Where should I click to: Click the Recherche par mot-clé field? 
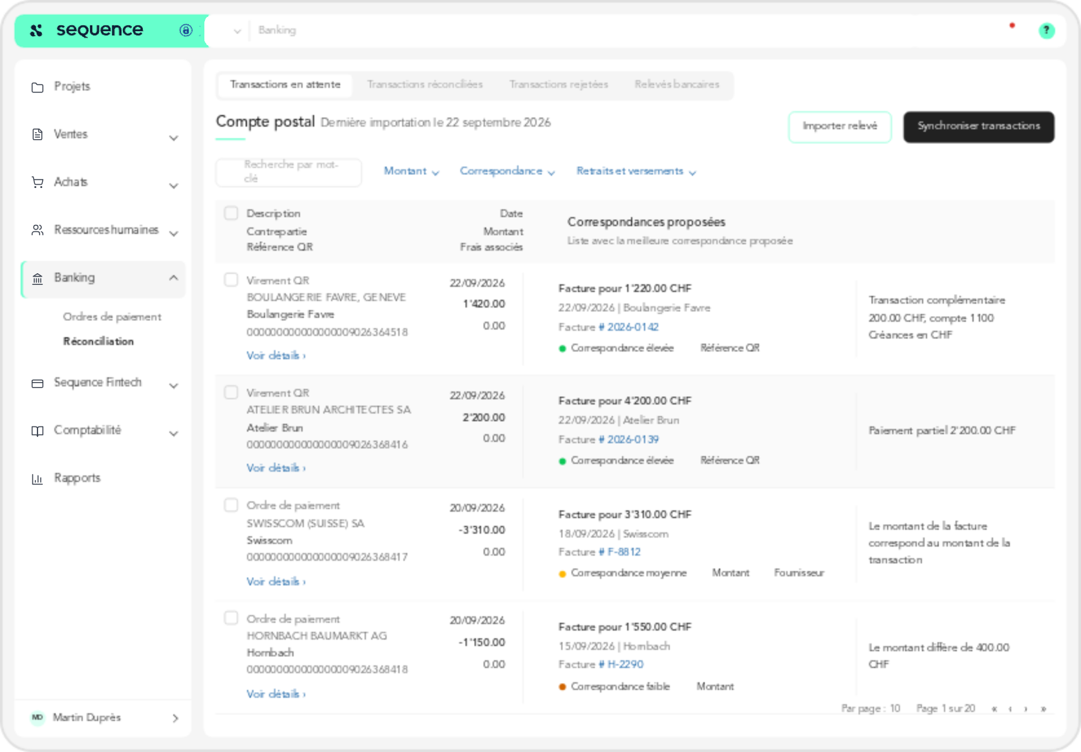(x=288, y=172)
